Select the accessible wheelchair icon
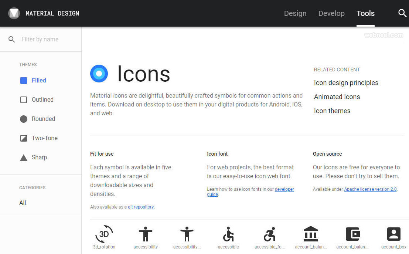Viewport: 409px width, 254px height. (228, 234)
